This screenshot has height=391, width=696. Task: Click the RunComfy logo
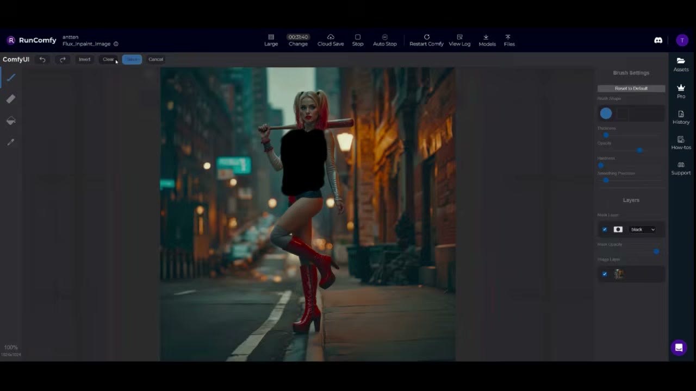(32, 40)
